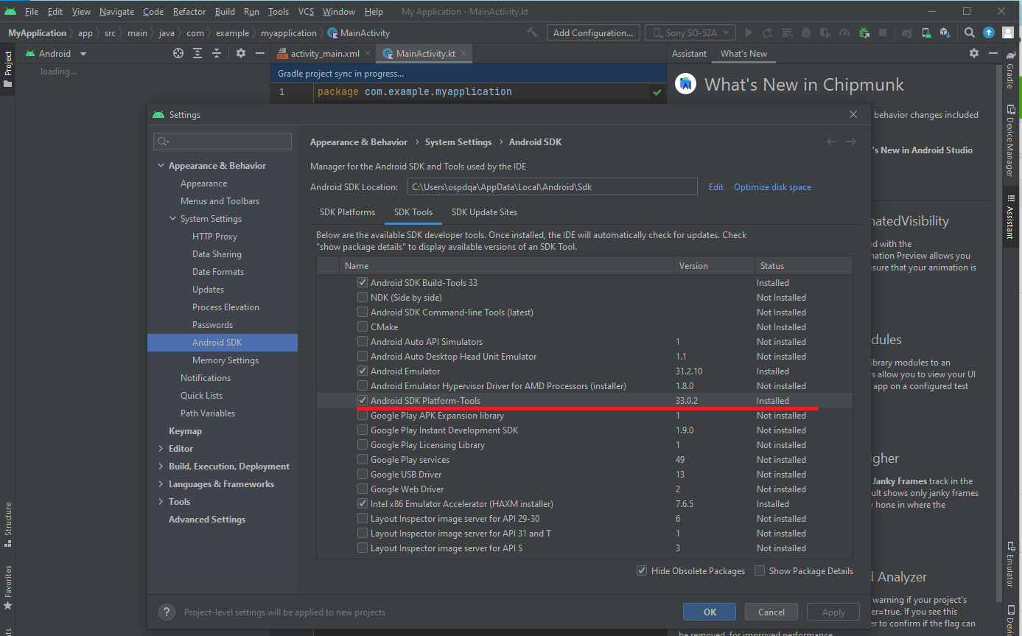Open the Emulator side tool window

pos(1009,566)
